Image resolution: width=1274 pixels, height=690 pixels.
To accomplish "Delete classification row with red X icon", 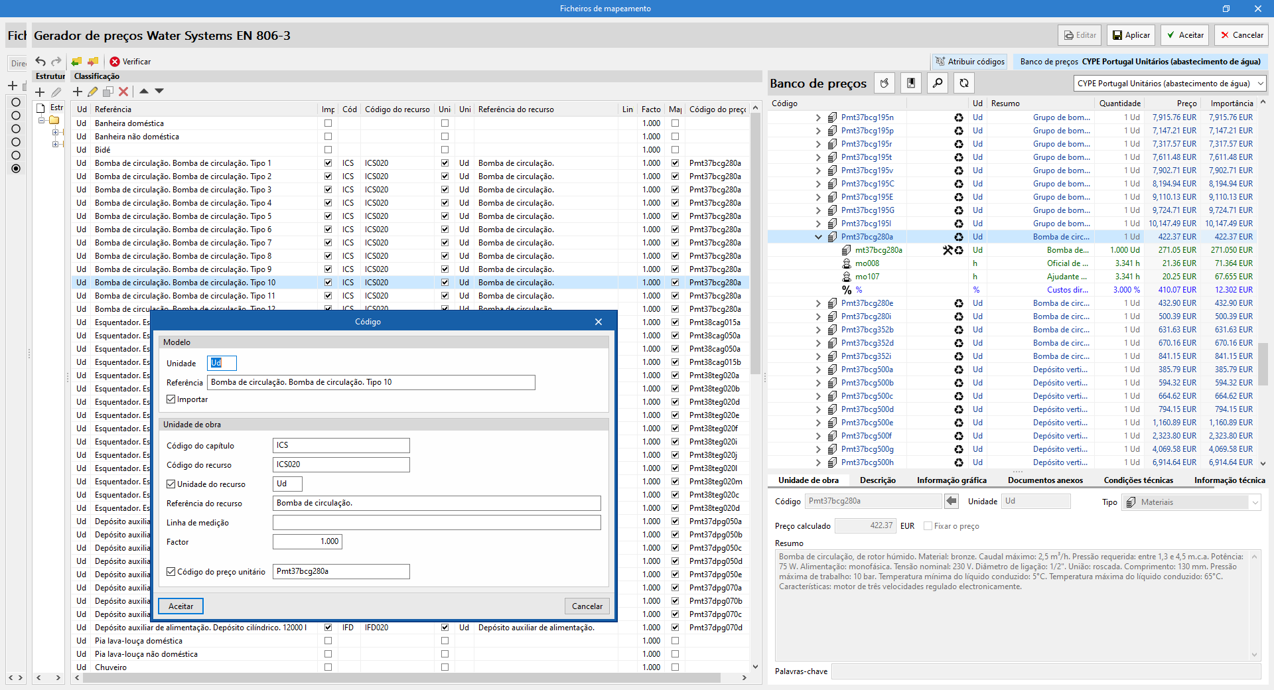I will pos(123,92).
